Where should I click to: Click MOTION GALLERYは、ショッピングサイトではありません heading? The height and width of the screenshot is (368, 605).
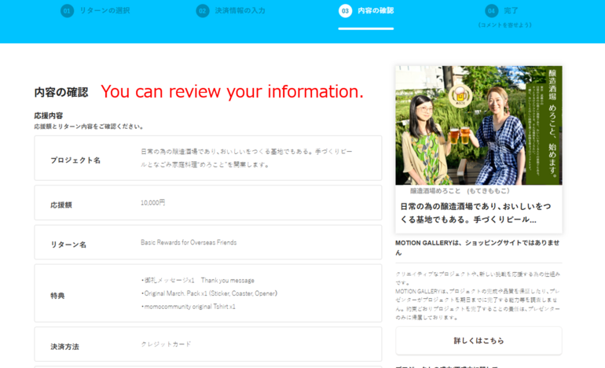coord(477,248)
